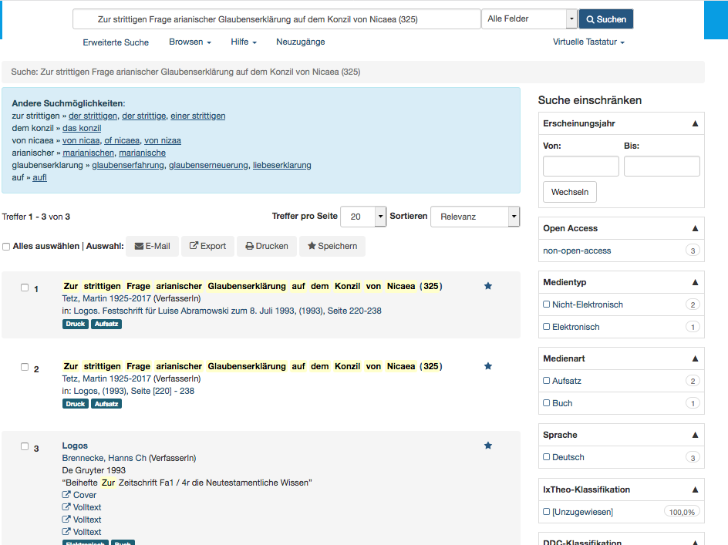The image size is (728, 545).
Task: Select checkbox for result 2
Action: [x=25, y=367]
